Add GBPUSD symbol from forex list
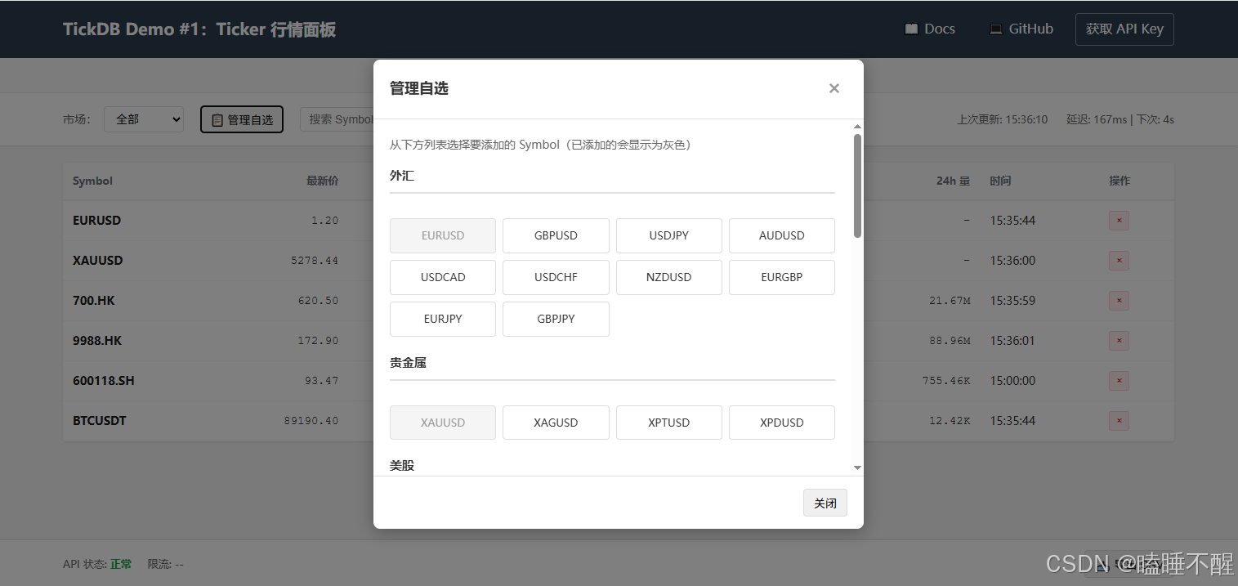Screen dimensions: 1238x586 pyautogui.click(x=556, y=235)
